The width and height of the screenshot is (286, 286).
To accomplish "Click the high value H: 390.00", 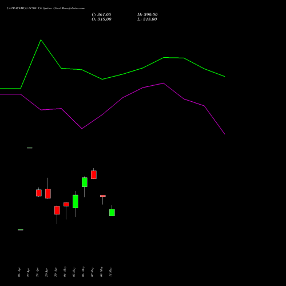I will coord(148,15).
